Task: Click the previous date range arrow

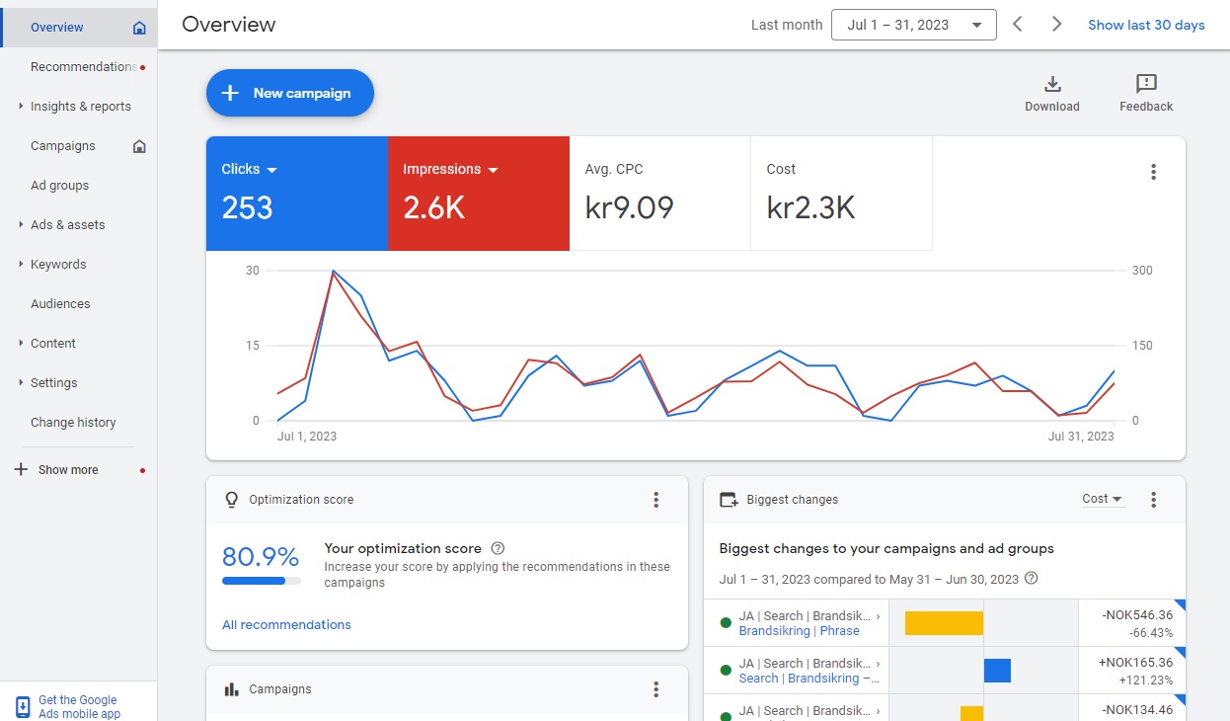Action: click(x=1018, y=25)
